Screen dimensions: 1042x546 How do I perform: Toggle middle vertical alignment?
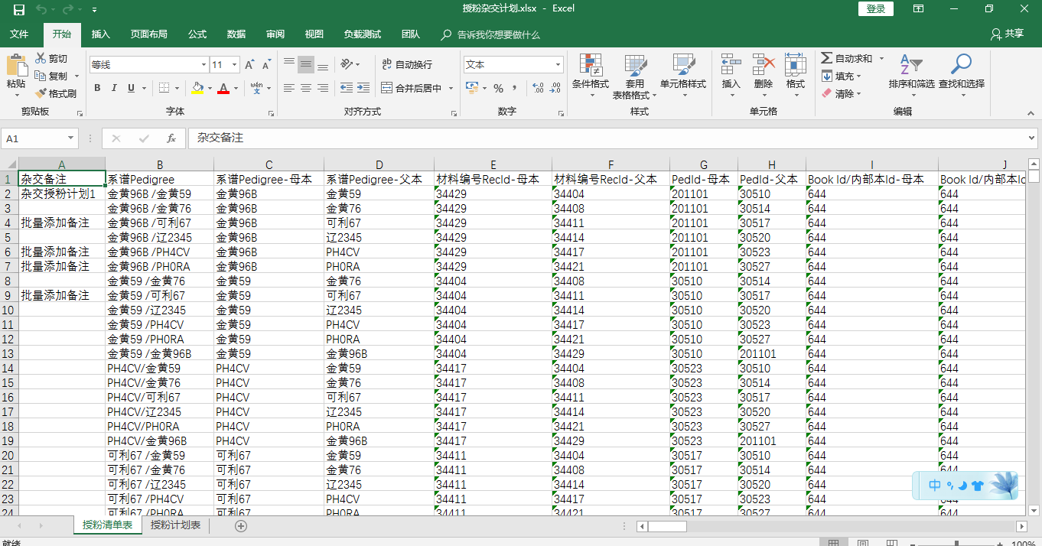[306, 64]
